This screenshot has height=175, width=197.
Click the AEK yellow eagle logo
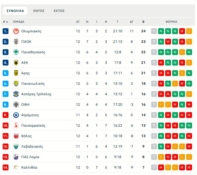click(16, 63)
